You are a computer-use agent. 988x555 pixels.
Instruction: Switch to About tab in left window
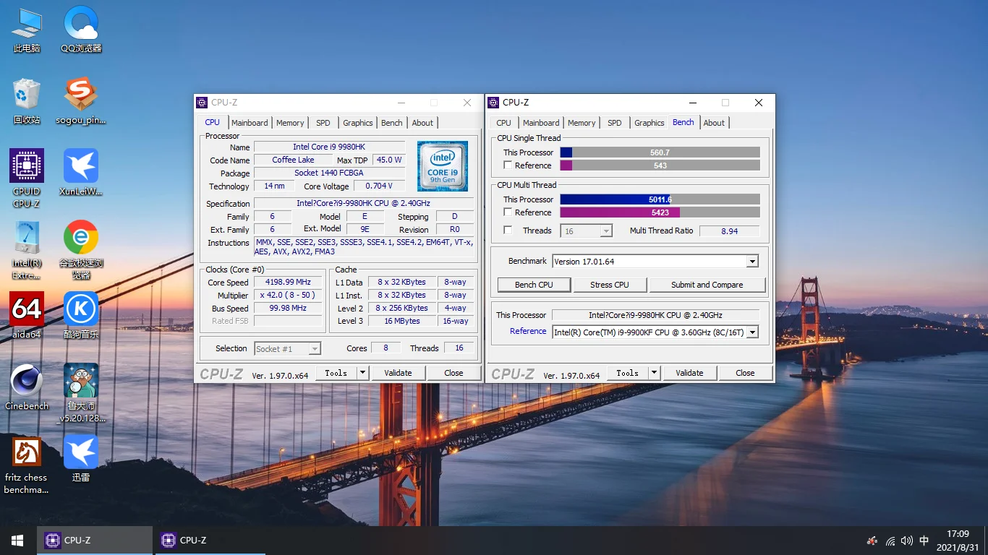[x=422, y=123]
